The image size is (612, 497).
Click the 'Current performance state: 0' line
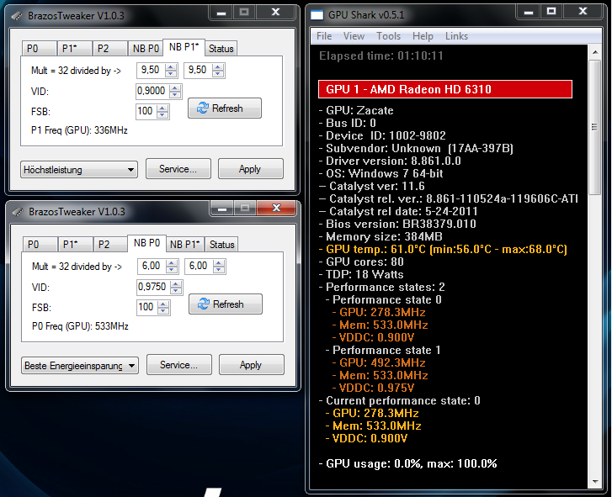coord(399,401)
